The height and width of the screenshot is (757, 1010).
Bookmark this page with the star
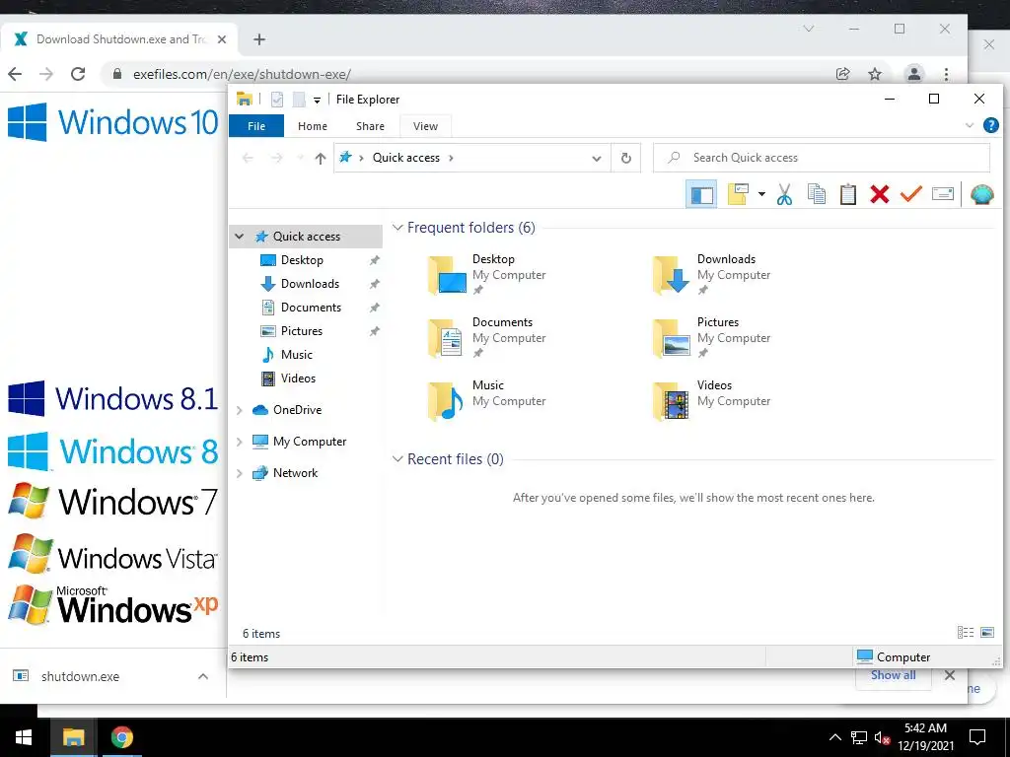[875, 74]
